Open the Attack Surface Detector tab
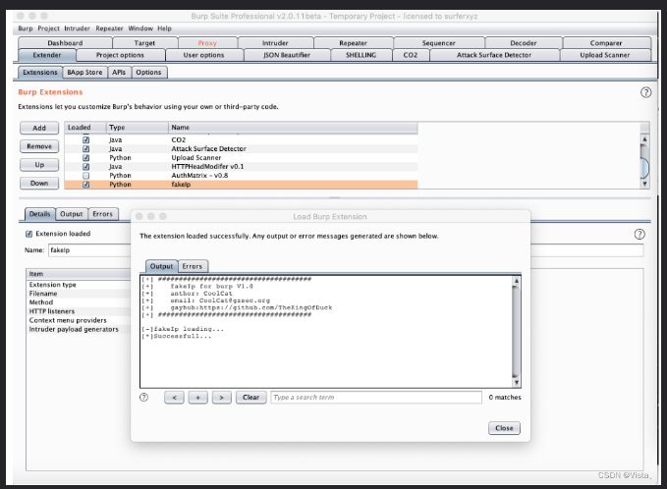This screenshot has height=489, width=667. tap(494, 55)
